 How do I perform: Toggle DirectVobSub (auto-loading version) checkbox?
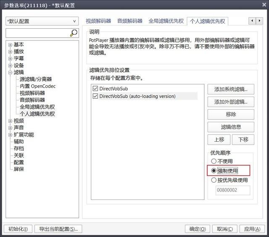(x=95, y=96)
